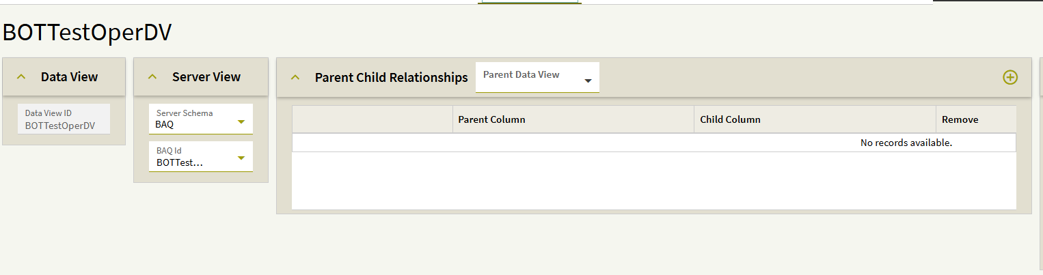Click the 'No records available.' message
This screenshot has height=275, width=1043.
pyautogui.click(x=906, y=143)
